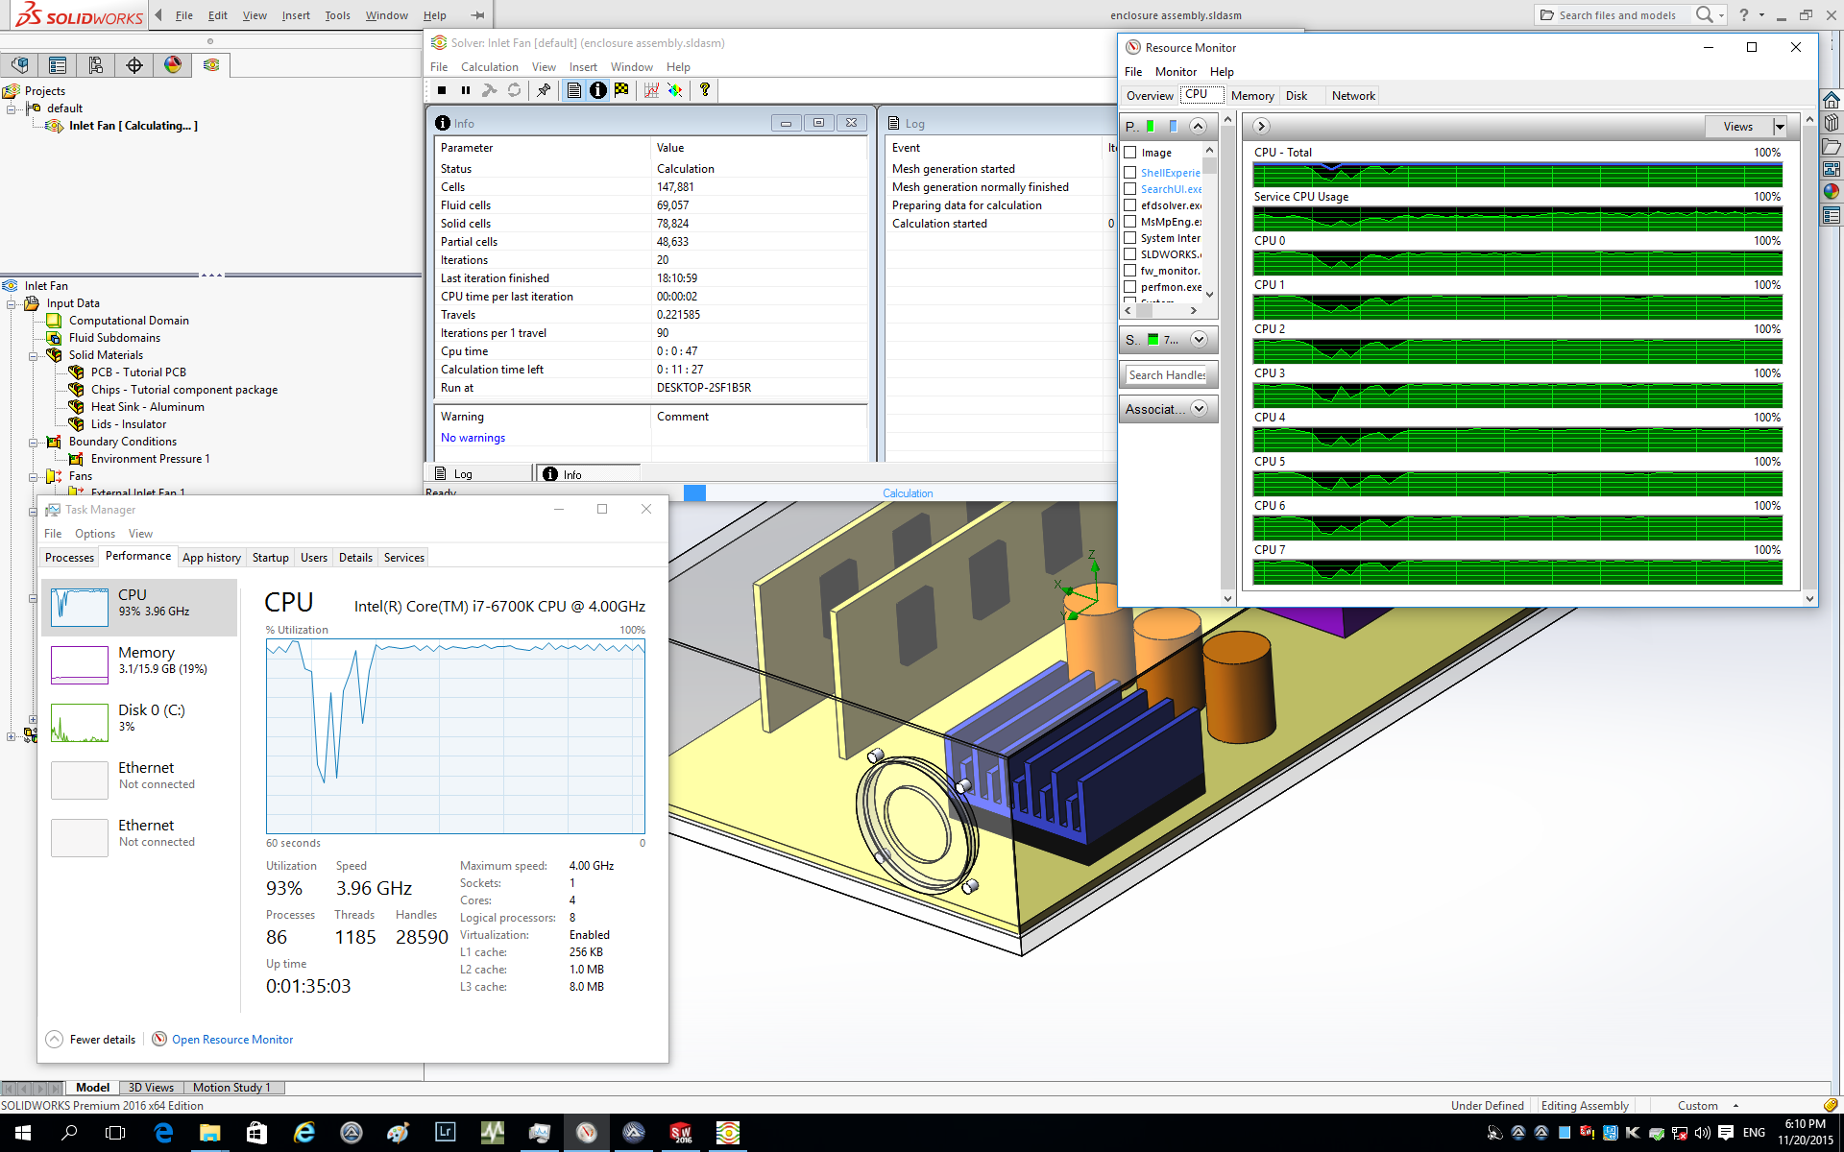Click Fewer details in Task Manager
This screenshot has width=1844, height=1152.
[102, 1040]
